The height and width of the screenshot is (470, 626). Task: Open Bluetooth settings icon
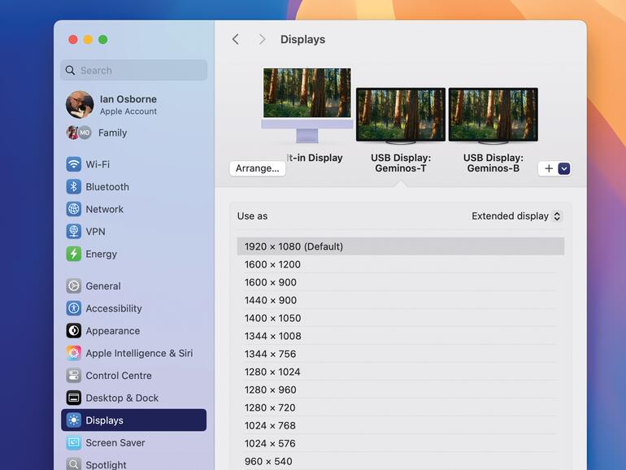(x=74, y=187)
